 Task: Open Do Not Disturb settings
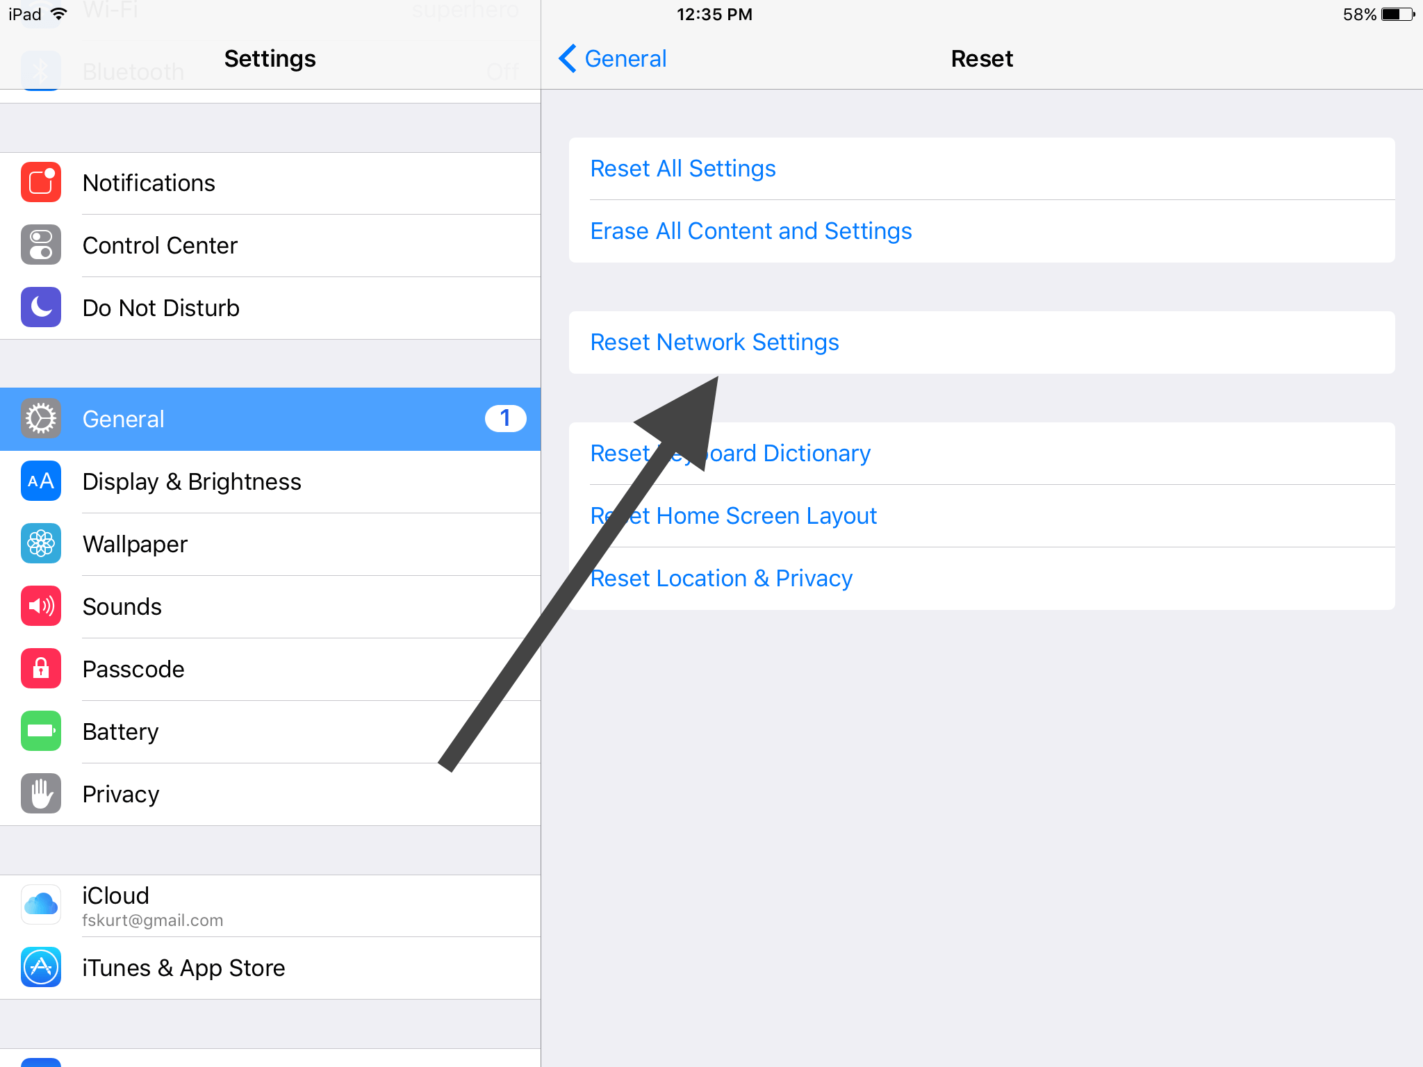(269, 308)
